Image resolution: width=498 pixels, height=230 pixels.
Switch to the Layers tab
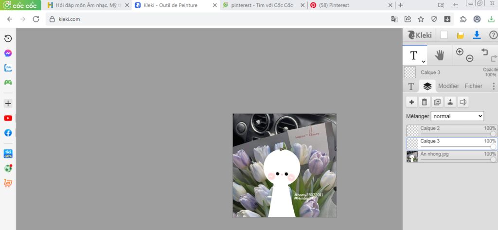(427, 86)
